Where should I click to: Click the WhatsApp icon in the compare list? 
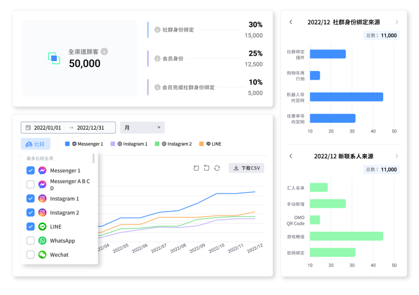[x=42, y=240]
